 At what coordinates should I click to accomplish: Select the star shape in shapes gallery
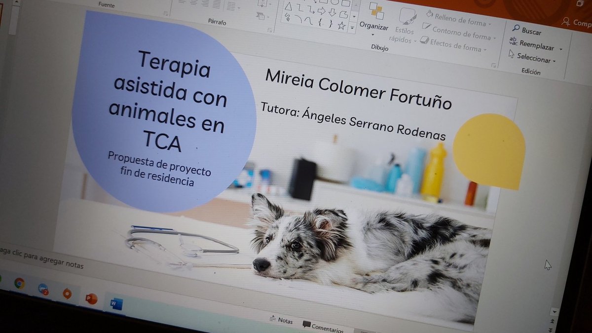(x=341, y=26)
